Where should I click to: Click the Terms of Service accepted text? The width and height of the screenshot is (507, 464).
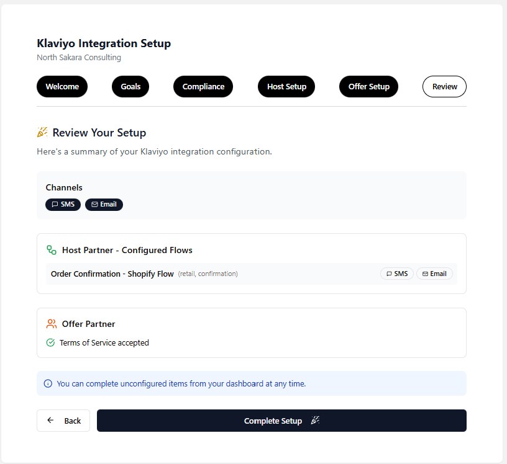click(x=104, y=342)
